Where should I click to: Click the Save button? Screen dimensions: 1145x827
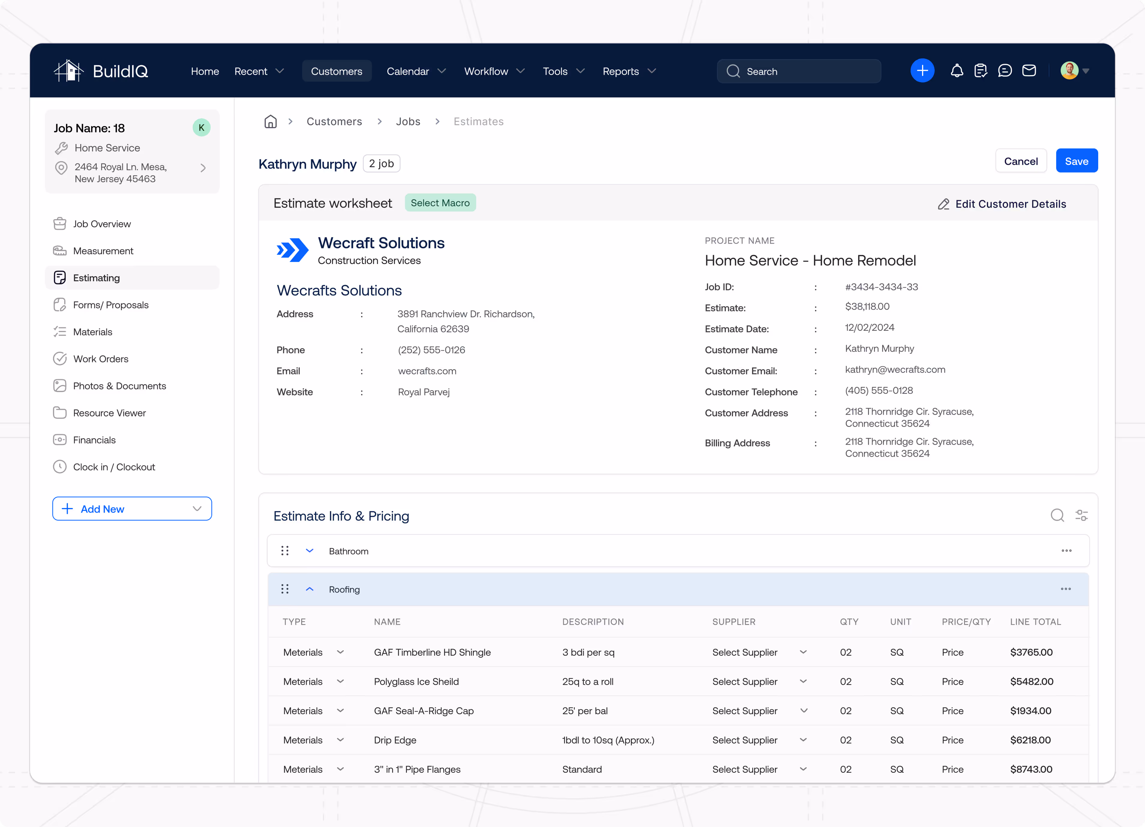1076,161
